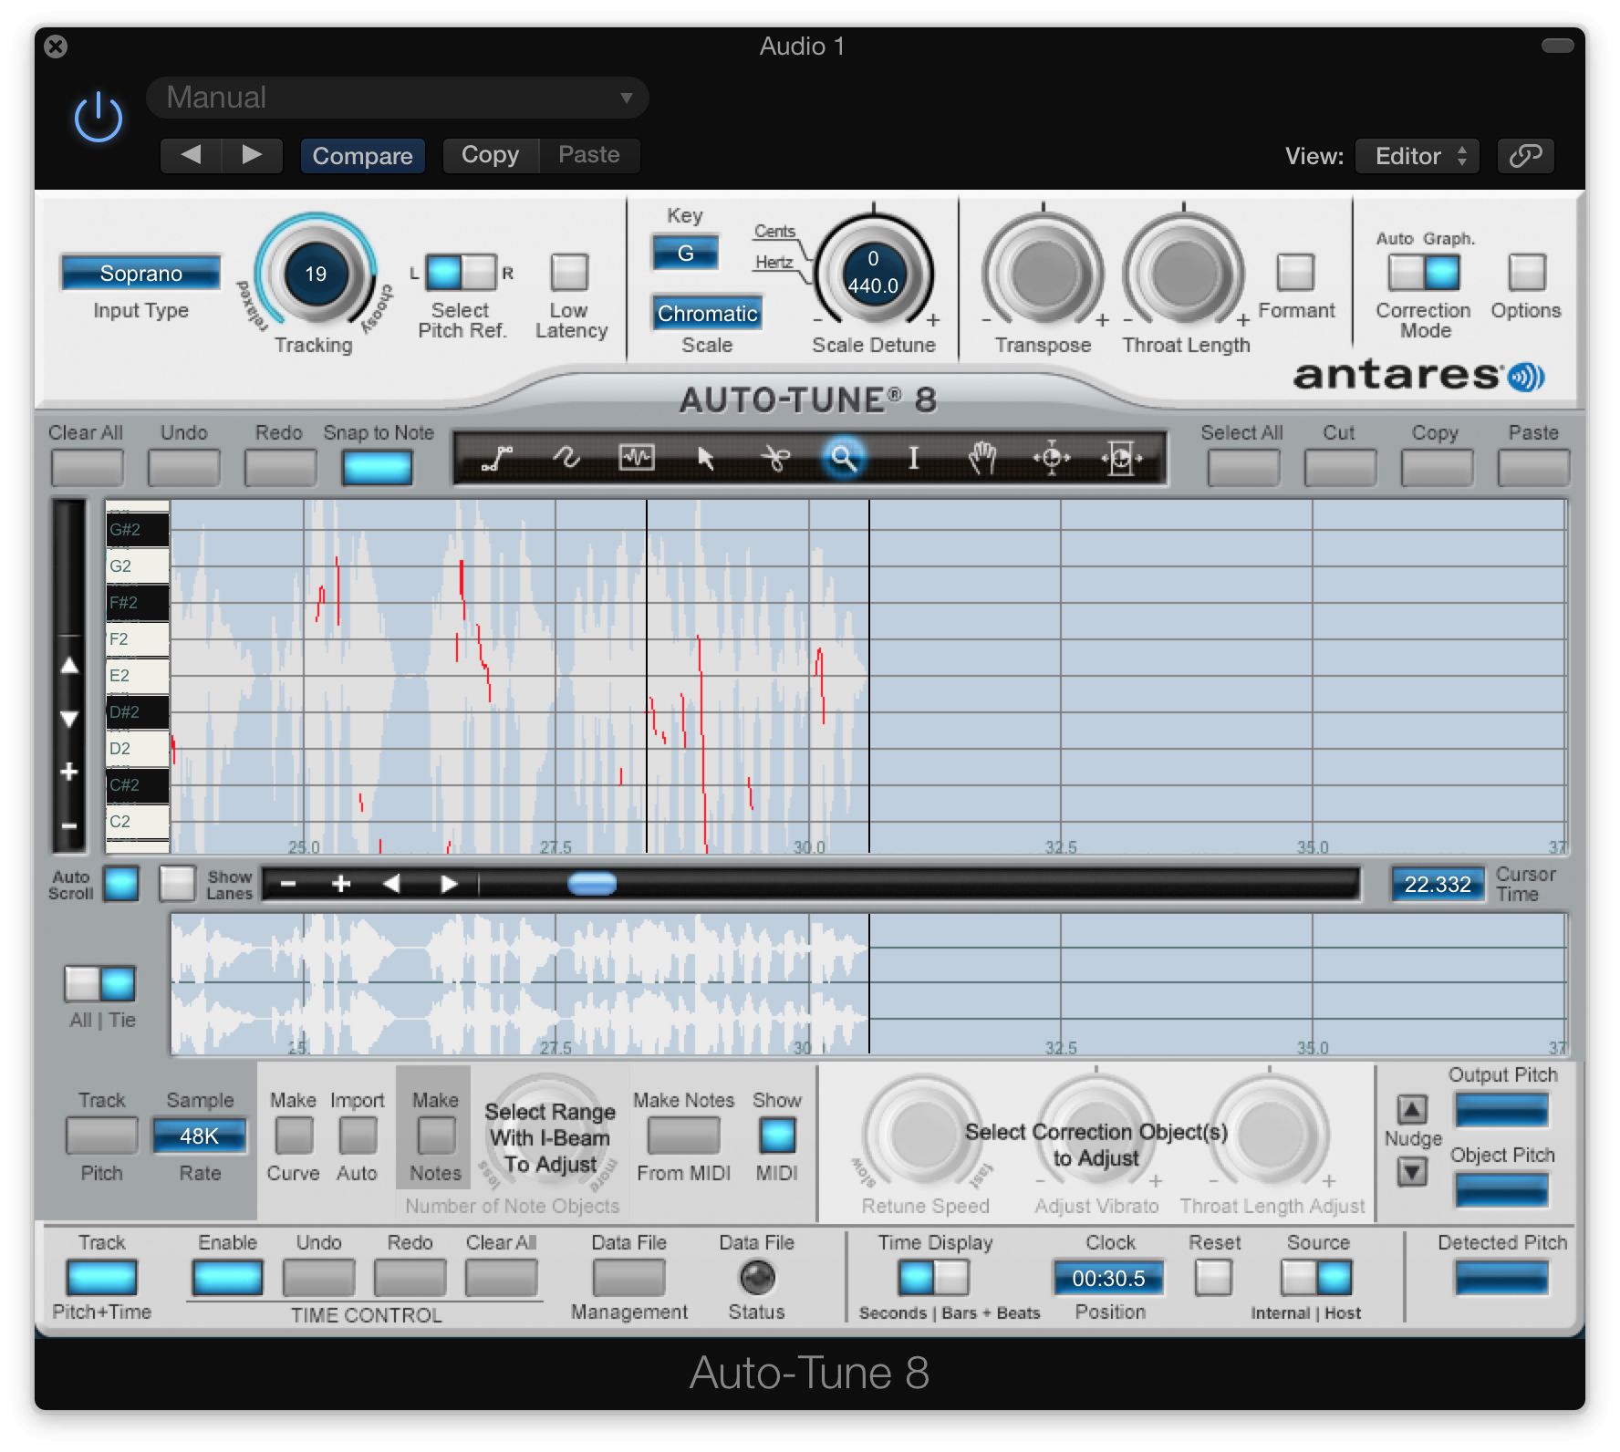Nudge pitch up with the up arrow

click(x=1412, y=1109)
